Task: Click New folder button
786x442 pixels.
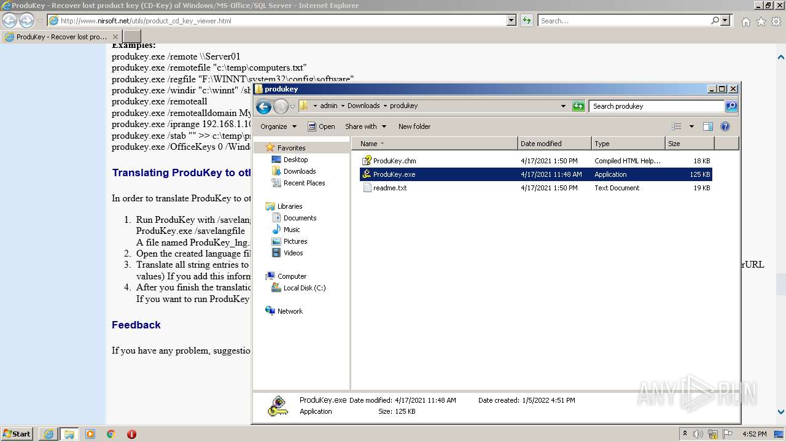Action: pyautogui.click(x=414, y=126)
